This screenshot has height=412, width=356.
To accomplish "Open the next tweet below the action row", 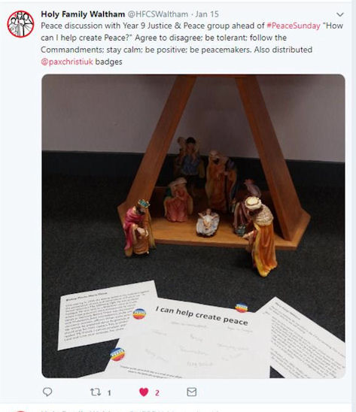I will click(178, 410).
